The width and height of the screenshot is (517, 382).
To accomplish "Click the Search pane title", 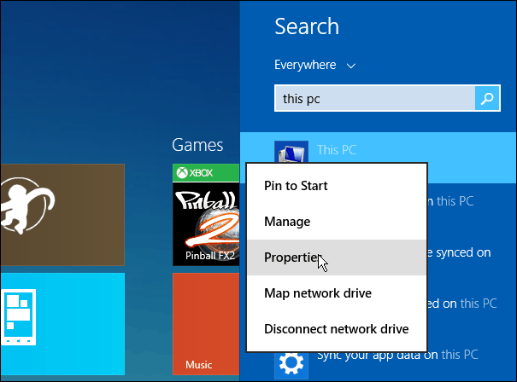I will tap(307, 26).
